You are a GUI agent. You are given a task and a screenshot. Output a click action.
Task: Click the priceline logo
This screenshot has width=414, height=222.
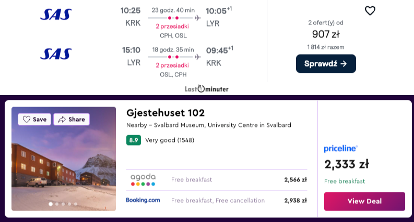click(340, 149)
